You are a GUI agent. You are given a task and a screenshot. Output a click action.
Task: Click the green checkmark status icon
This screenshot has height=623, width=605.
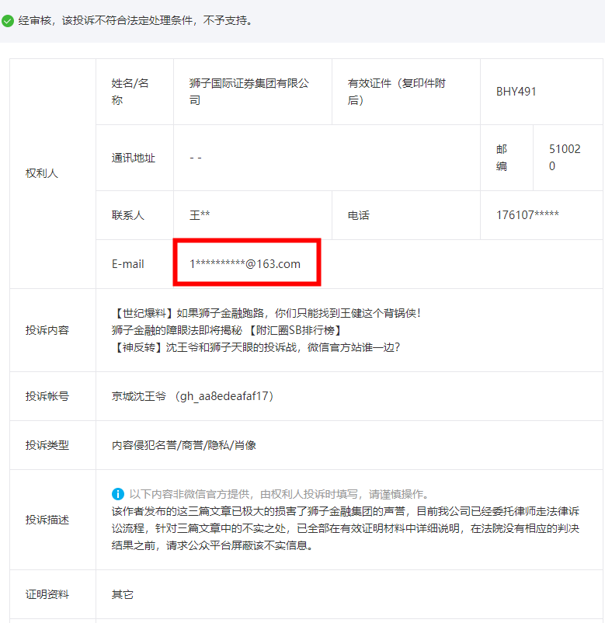(8, 21)
